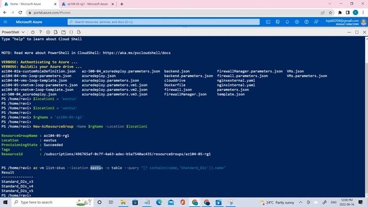
Task: Click the azuredeploy.parameters.vm1.json filename
Action: point(114,85)
